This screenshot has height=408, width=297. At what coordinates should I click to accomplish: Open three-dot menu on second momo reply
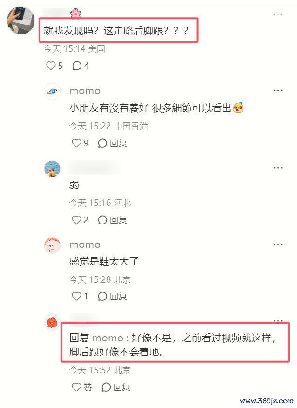click(278, 245)
